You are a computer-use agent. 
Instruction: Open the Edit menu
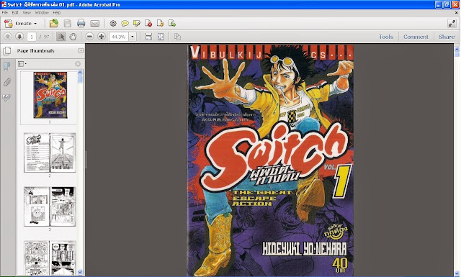pyautogui.click(x=15, y=13)
